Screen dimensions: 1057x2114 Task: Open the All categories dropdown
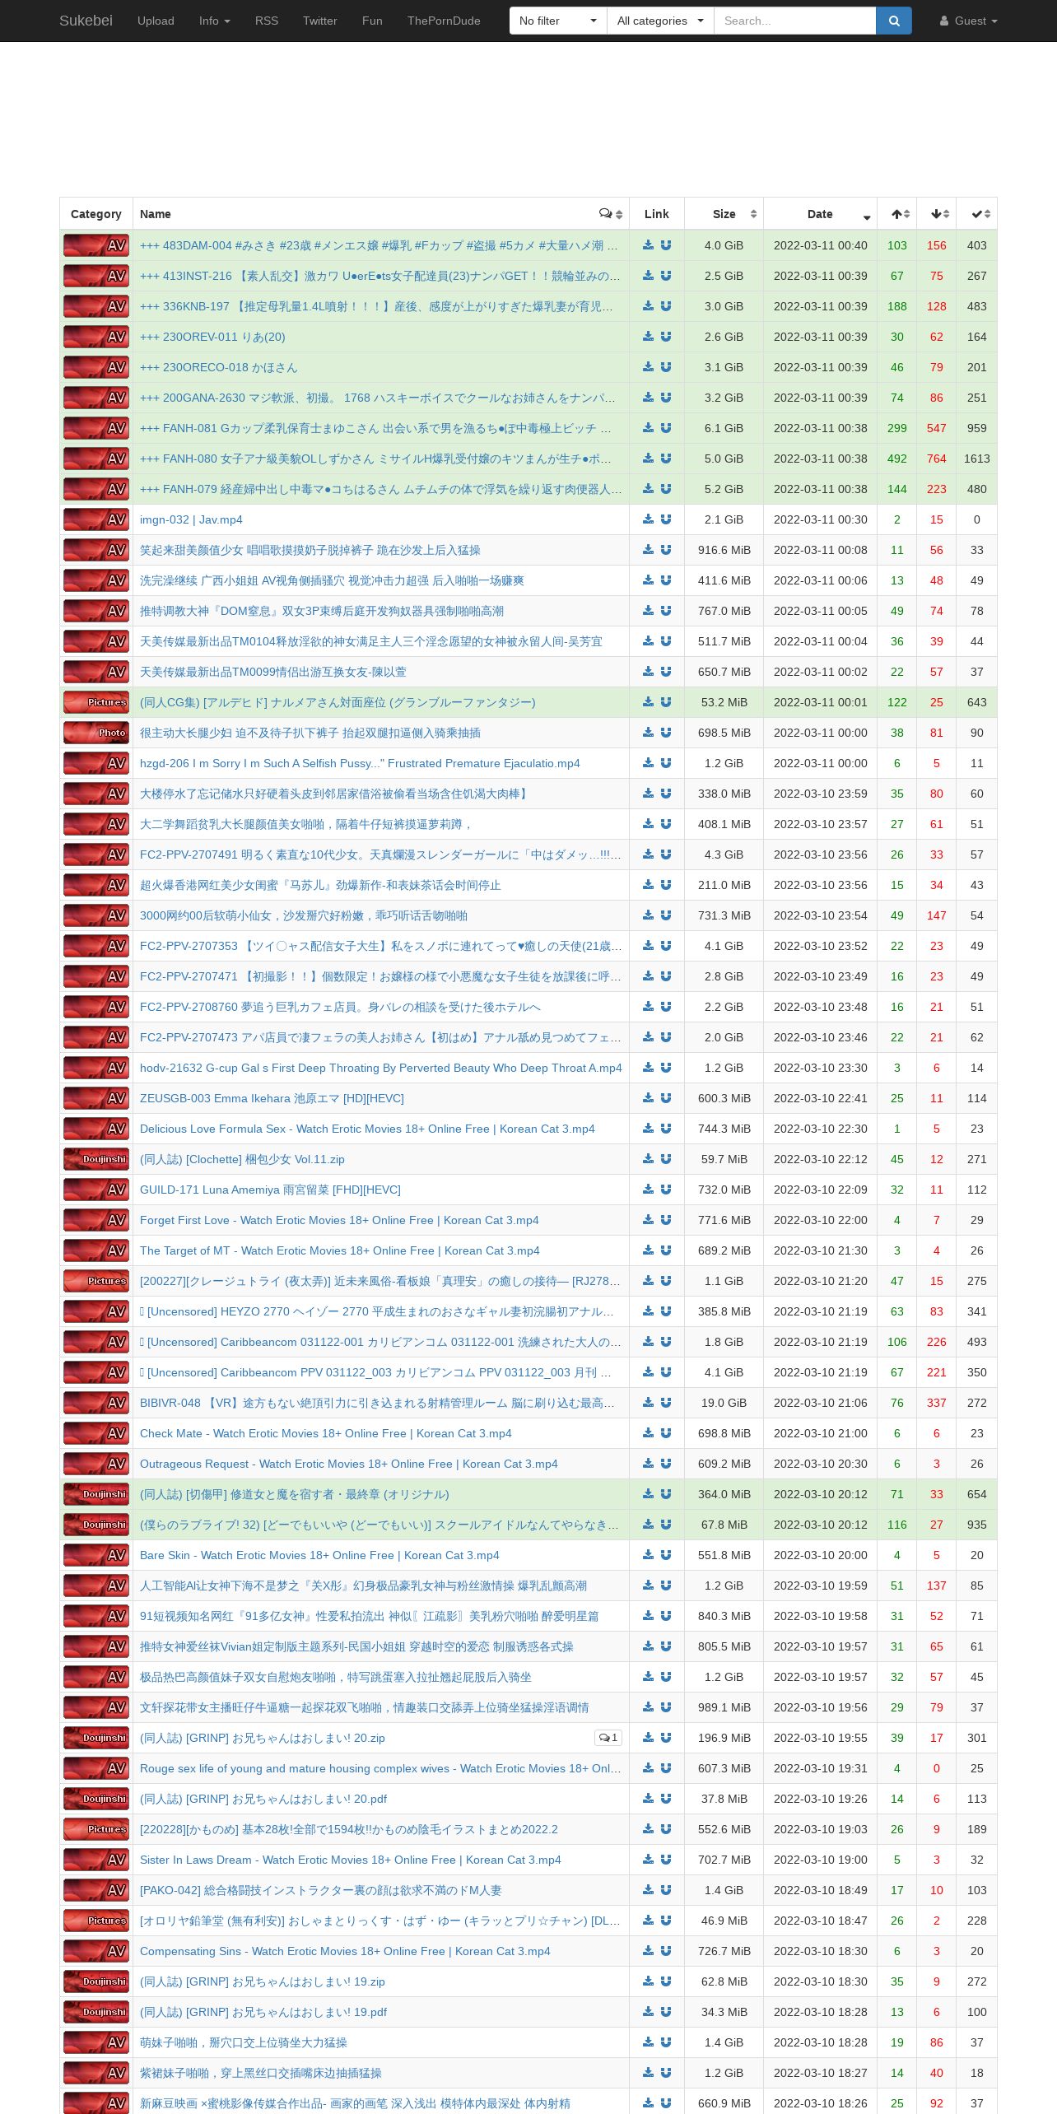[660, 21]
